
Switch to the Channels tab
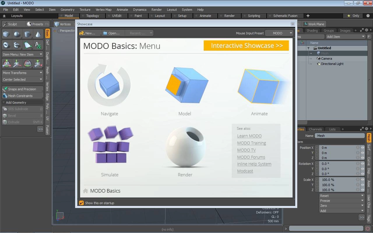pyautogui.click(x=315, y=129)
